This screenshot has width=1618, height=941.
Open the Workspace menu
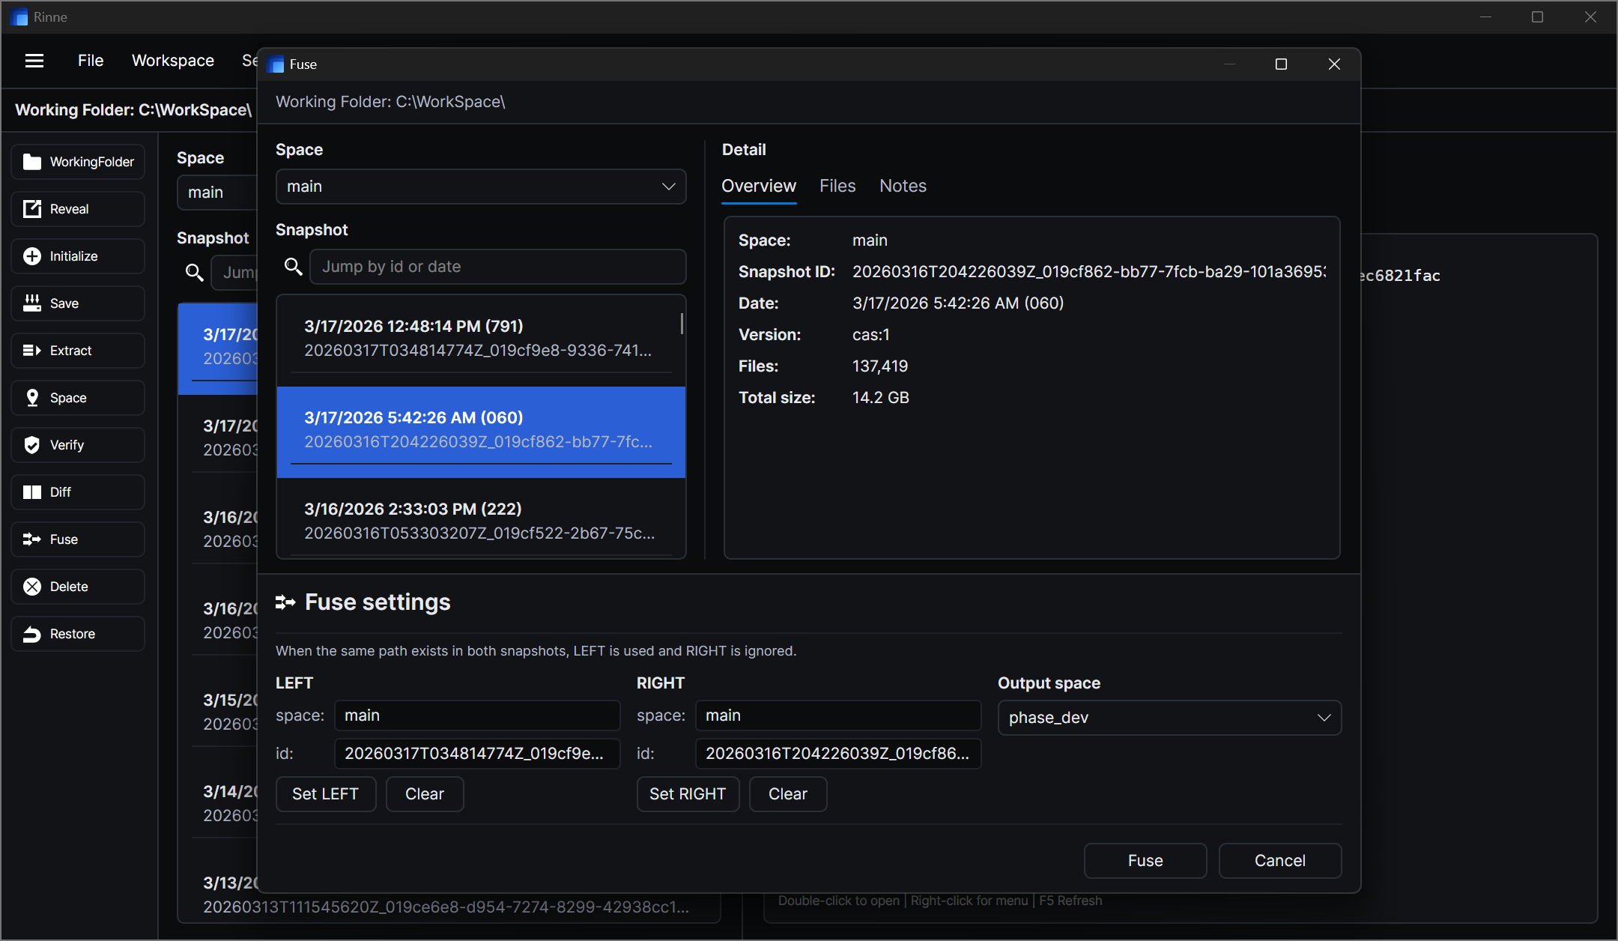[x=173, y=61]
